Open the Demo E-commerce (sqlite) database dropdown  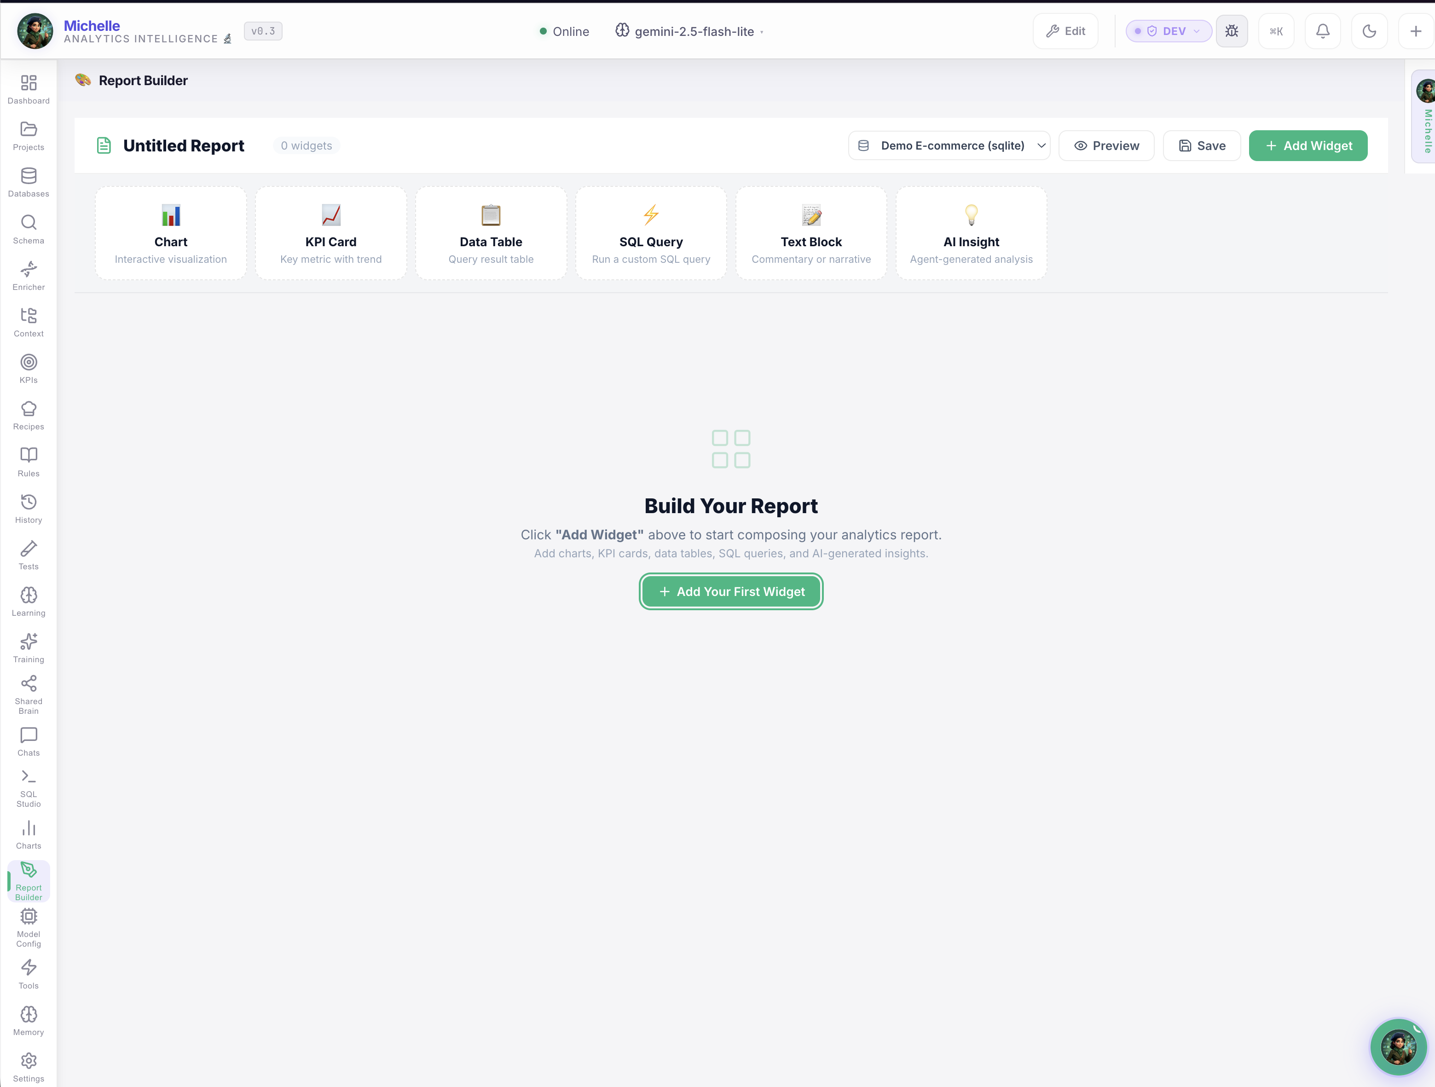pos(949,145)
